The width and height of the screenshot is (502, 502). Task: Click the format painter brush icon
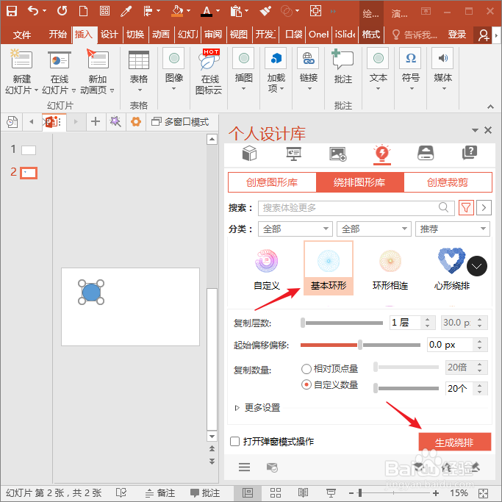point(265,11)
